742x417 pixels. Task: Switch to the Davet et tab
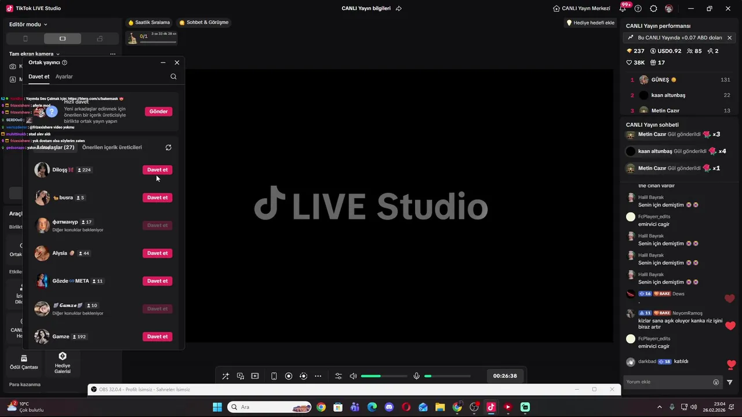[39, 76]
